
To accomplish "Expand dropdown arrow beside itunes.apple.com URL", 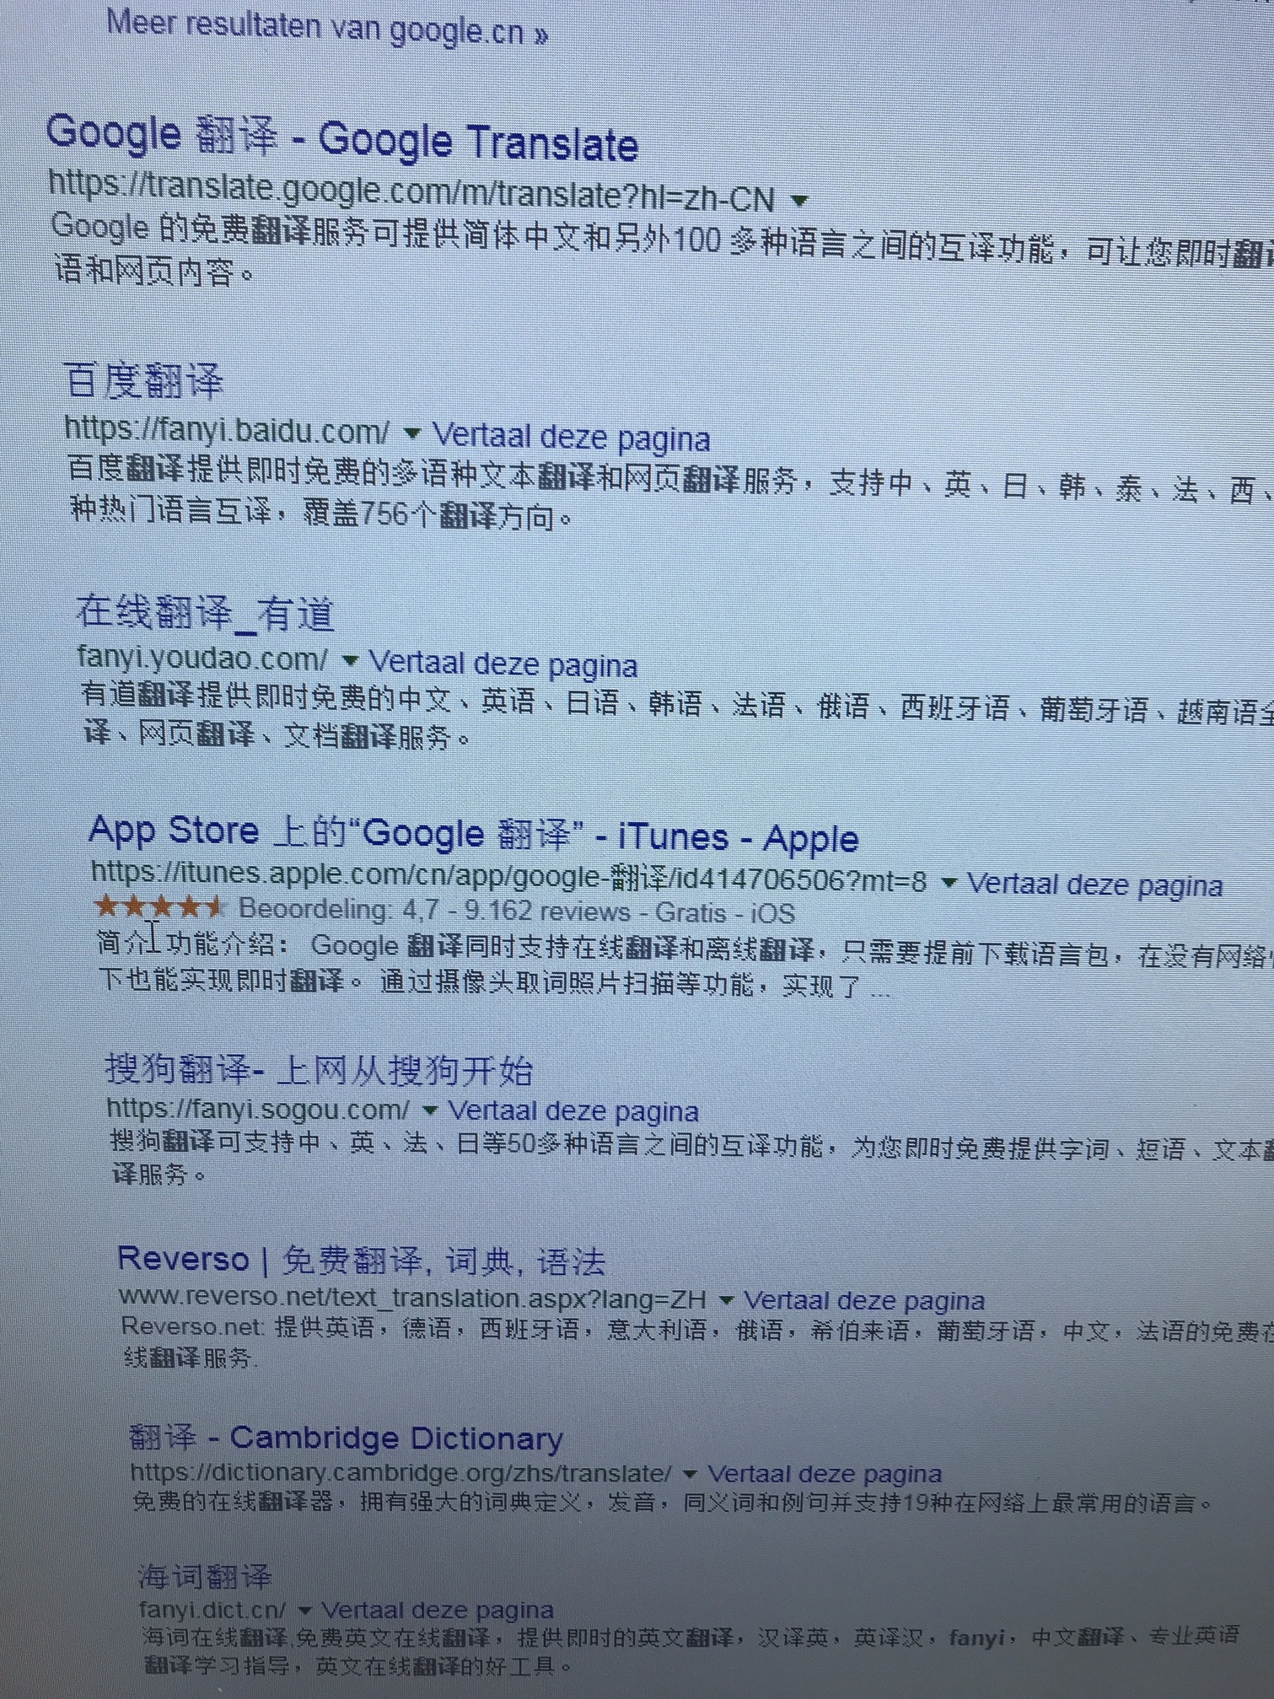I will point(949,883).
